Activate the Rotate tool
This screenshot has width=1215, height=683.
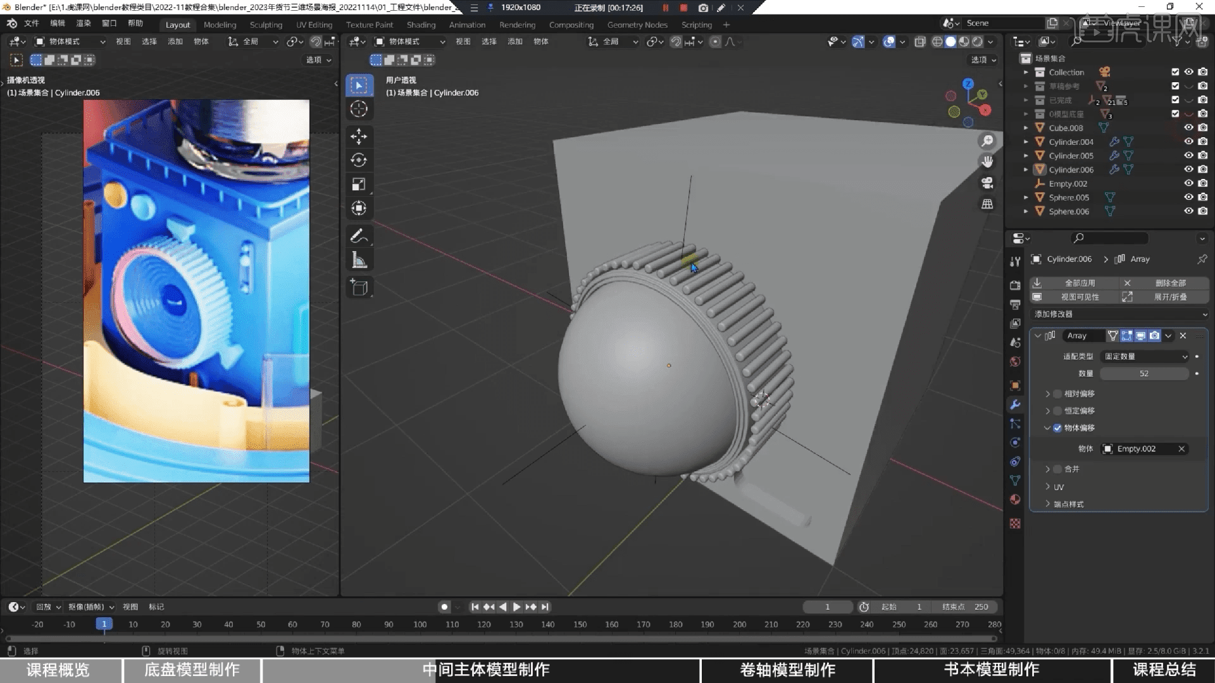click(359, 160)
